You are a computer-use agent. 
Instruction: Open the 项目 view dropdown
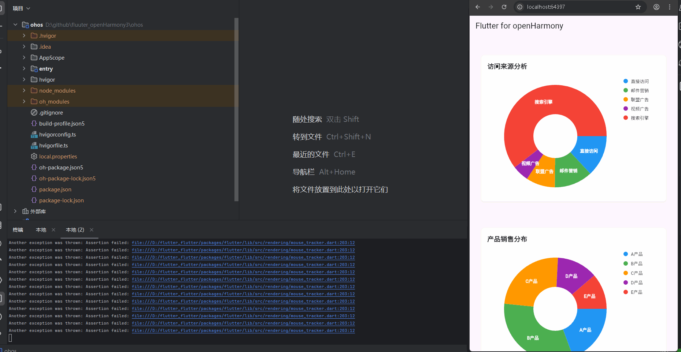click(21, 8)
